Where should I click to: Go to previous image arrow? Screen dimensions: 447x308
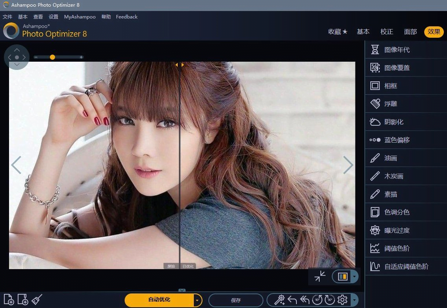pos(16,165)
